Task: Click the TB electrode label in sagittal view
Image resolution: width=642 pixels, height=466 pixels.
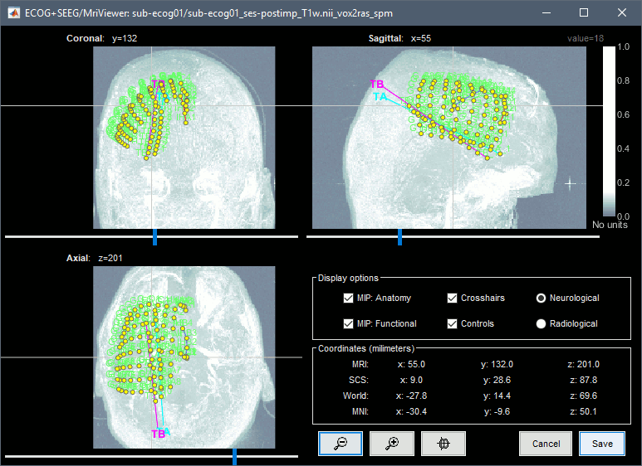Action: [x=377, y=85]
